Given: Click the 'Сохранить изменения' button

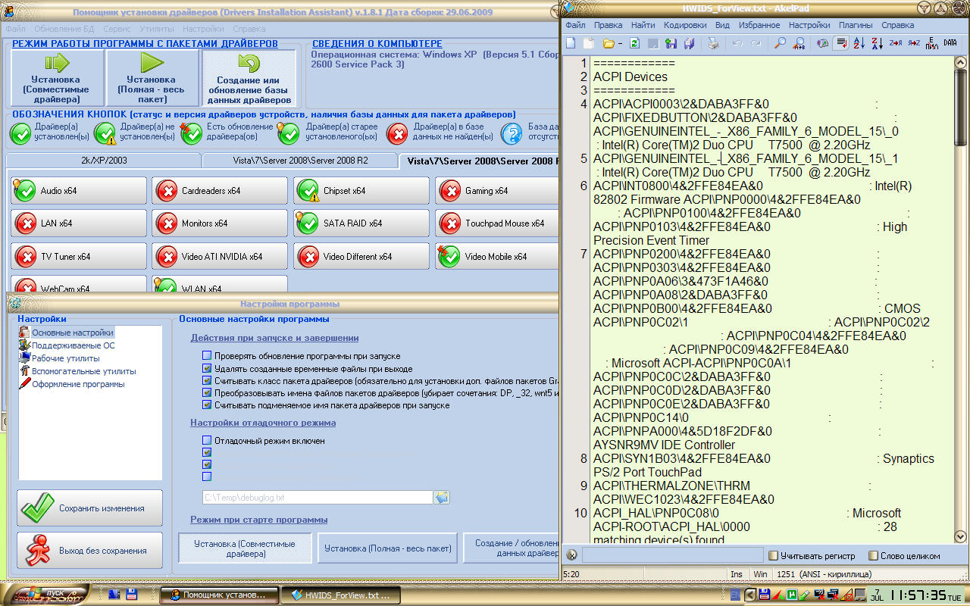Looking at the screenshot, I should click(x=90, y=508).
